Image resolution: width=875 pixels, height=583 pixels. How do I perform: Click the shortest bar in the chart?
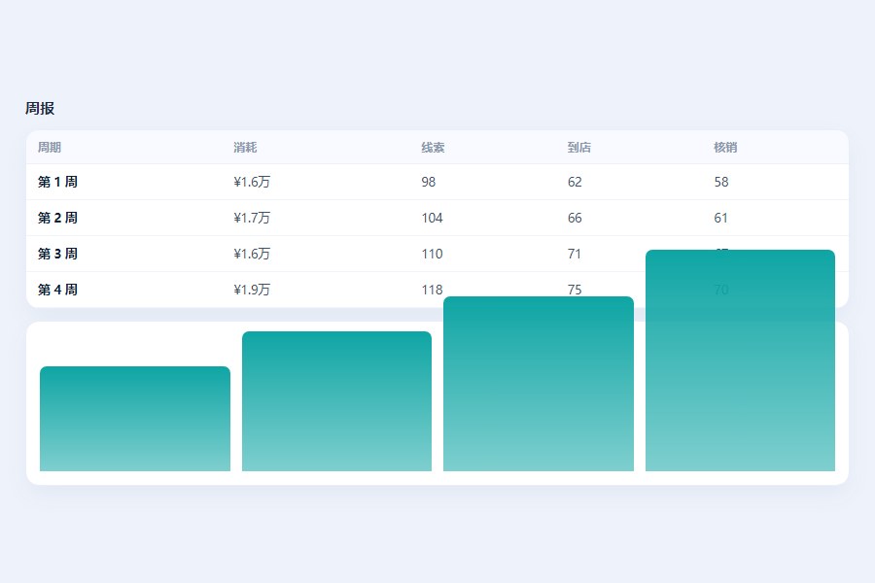coord(135,419)
